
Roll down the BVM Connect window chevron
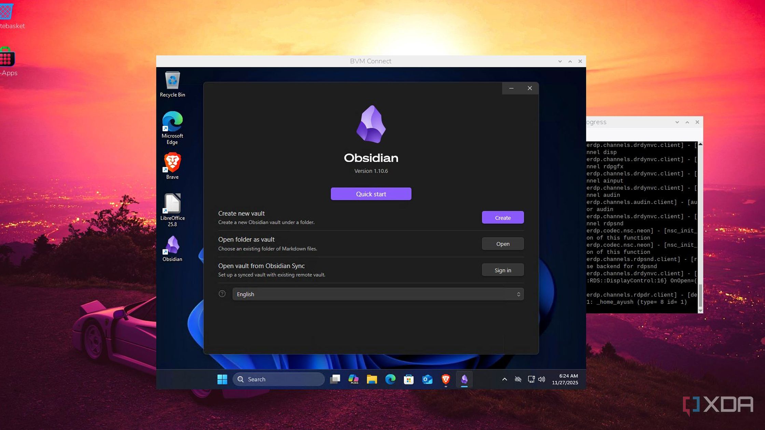pyautogui.click(x=560, y=61)
